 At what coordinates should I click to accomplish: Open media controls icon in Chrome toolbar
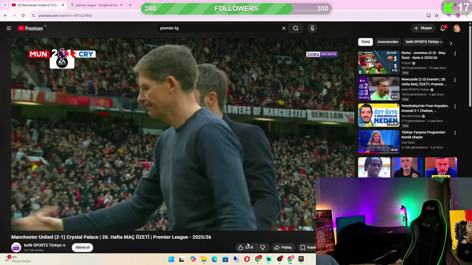(449, 15)
